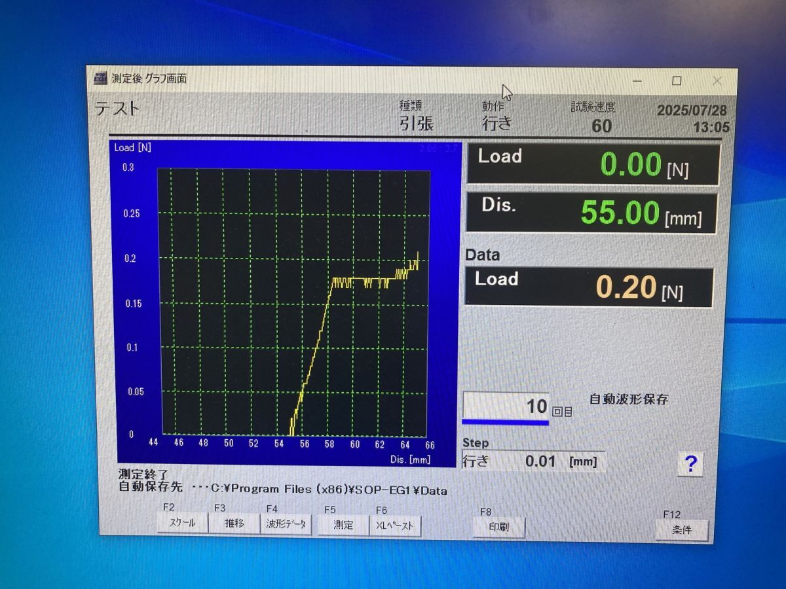Screen dimensions: 786x589
Task: Click the 動作 value 行き
Action: coord(497,122)
